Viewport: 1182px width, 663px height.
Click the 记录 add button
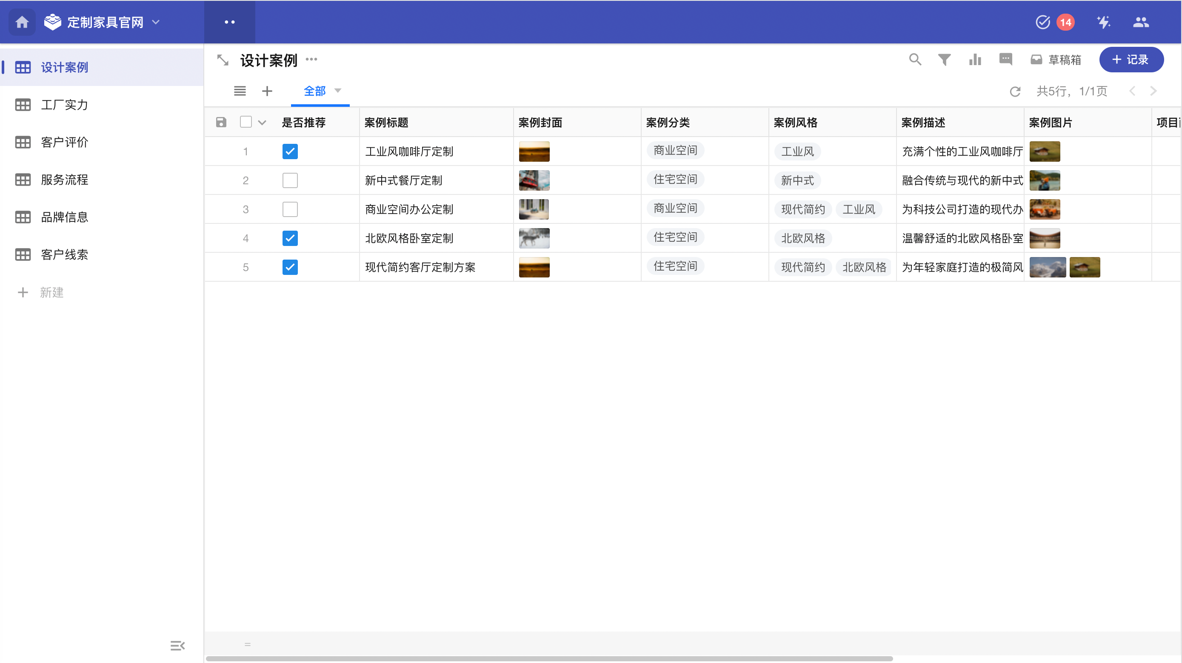(1131, 60)
